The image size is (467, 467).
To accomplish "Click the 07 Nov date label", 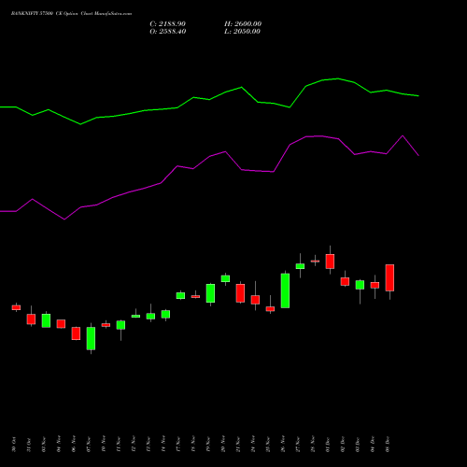I will (x=89, y=445).
